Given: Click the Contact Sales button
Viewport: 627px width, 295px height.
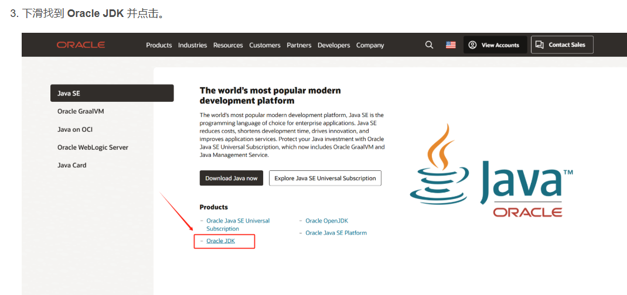Looking at the screenshot, I should click(562, 44).
